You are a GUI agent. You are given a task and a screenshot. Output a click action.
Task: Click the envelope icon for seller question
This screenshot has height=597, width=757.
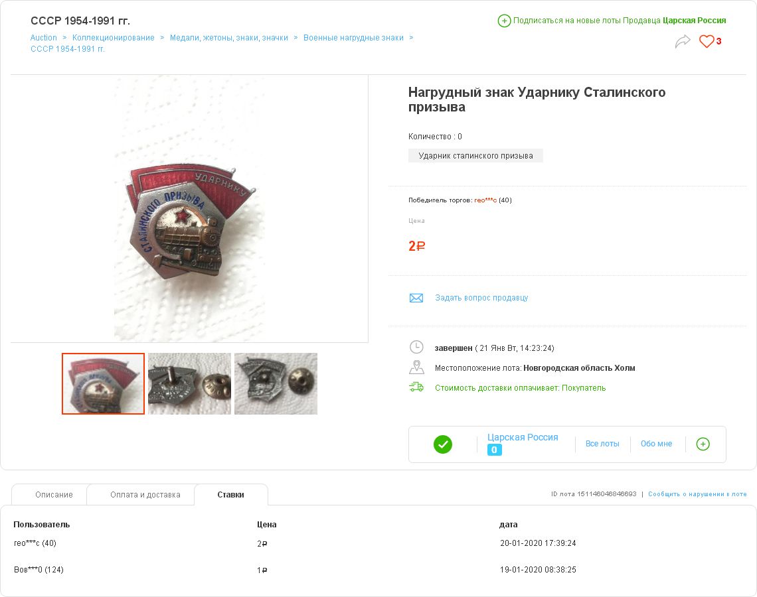416,298
